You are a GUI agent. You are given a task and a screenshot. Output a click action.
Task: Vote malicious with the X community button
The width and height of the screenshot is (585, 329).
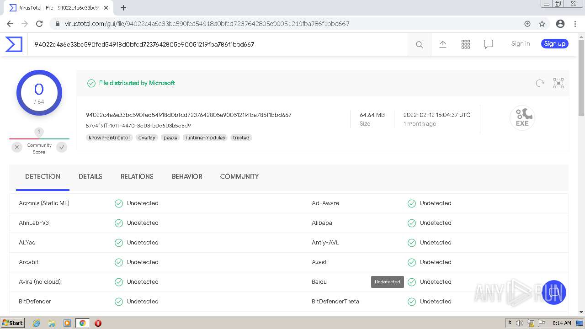coord(17,147)
